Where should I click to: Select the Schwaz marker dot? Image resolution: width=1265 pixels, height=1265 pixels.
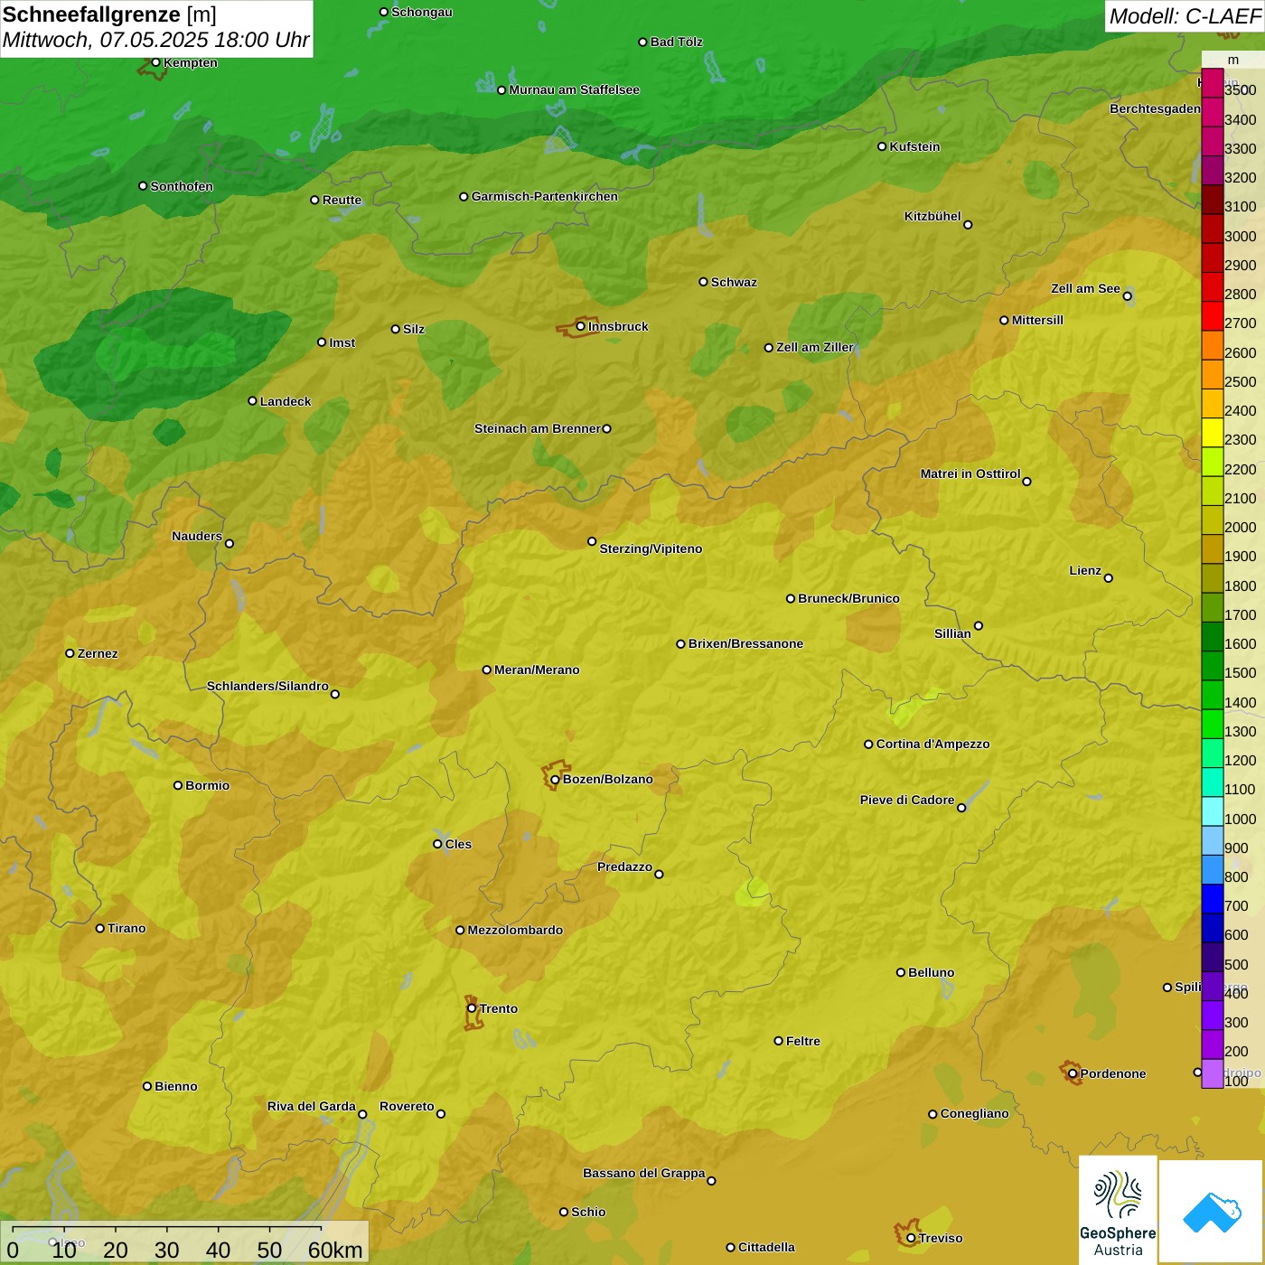click(703, 282)
